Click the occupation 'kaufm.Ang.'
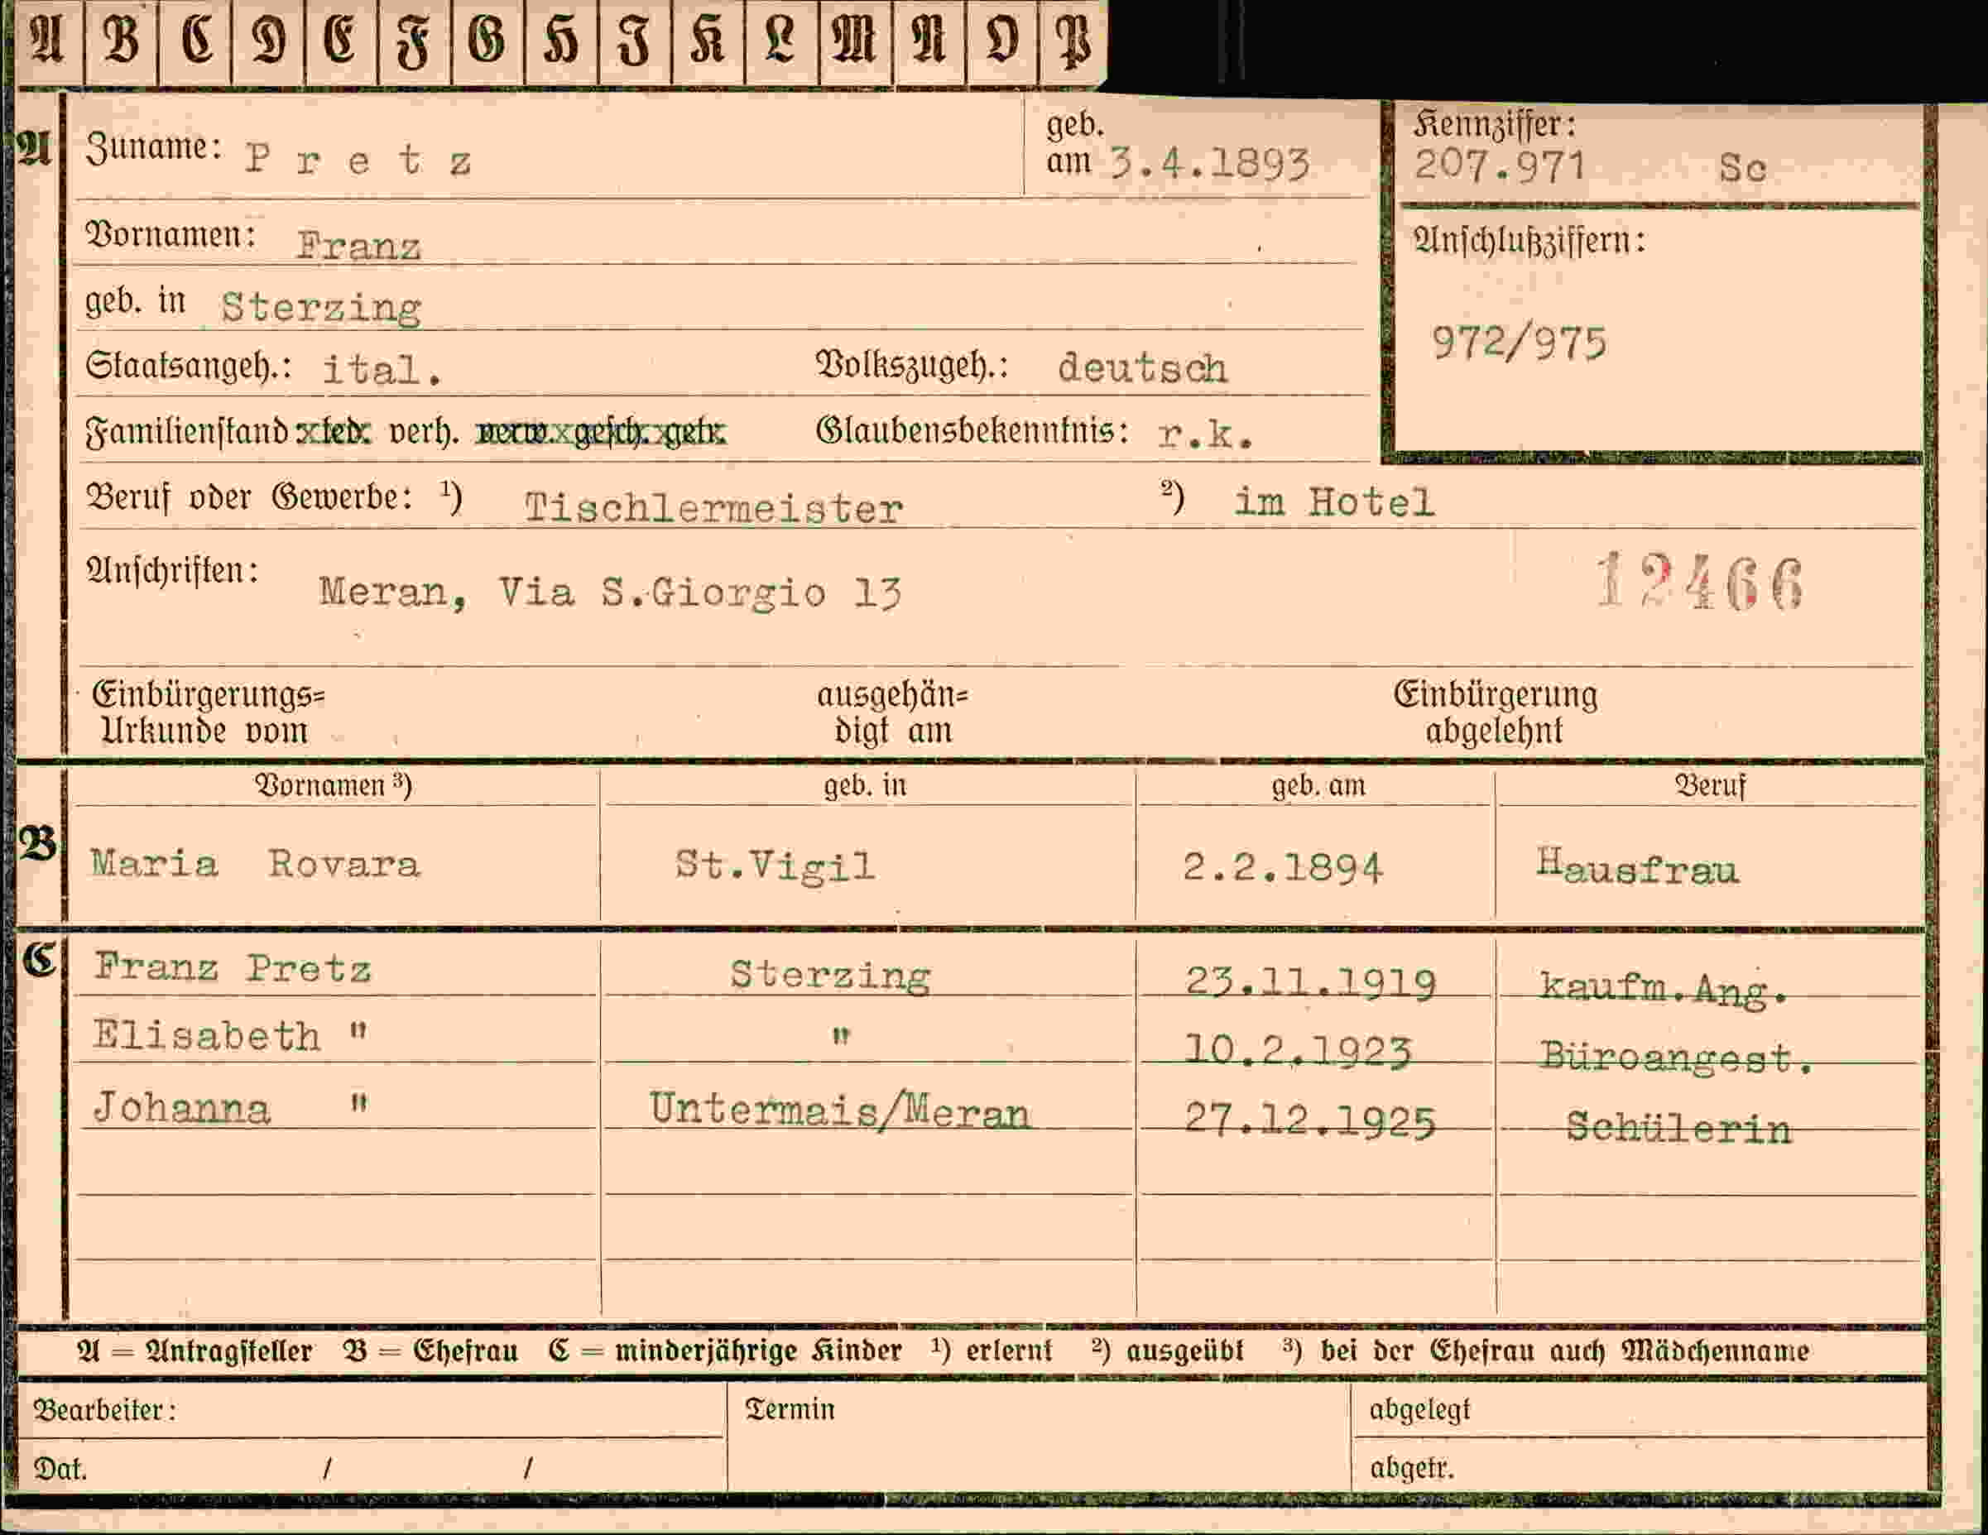Image resolution: width=1988 pixels, height=1535 pixels. 1663,988
